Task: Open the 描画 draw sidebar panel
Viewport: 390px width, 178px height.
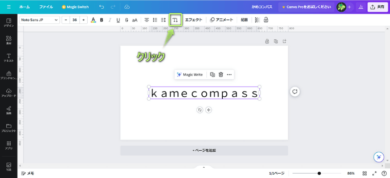Action: coord(9,110)
